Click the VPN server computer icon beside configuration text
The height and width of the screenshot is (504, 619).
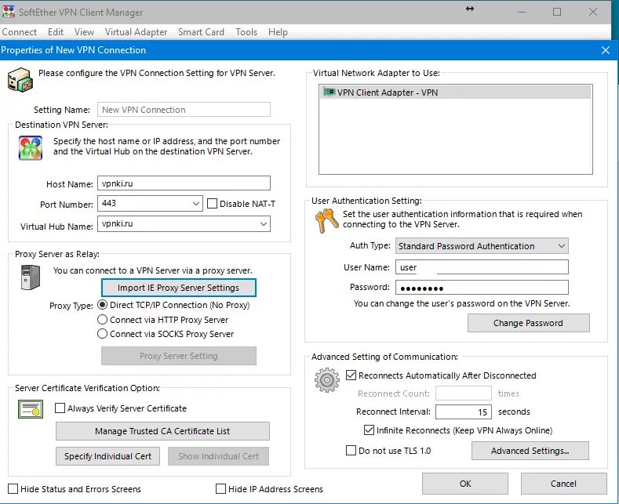[20, 79]
